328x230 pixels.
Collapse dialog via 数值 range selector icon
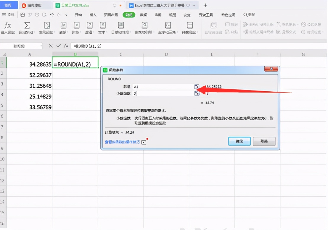click(x=197, y=87)
